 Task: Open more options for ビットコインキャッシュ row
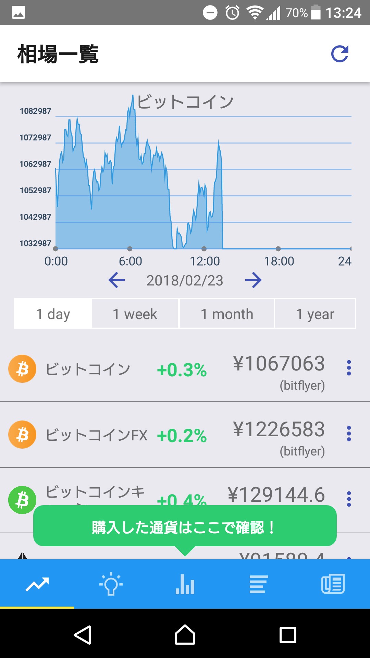tap(349, 499)
